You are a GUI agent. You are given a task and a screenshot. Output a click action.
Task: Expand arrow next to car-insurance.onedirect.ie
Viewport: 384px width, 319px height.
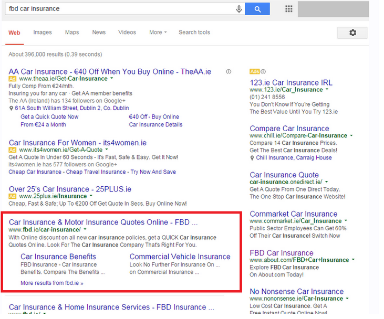click(x=326, y=182)
